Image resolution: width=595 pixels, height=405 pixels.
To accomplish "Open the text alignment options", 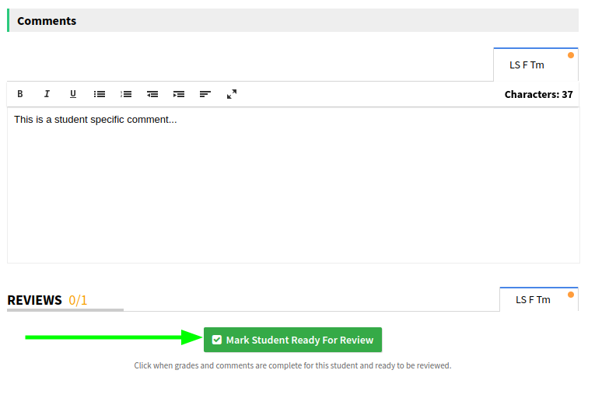I will tap(205, 94).
